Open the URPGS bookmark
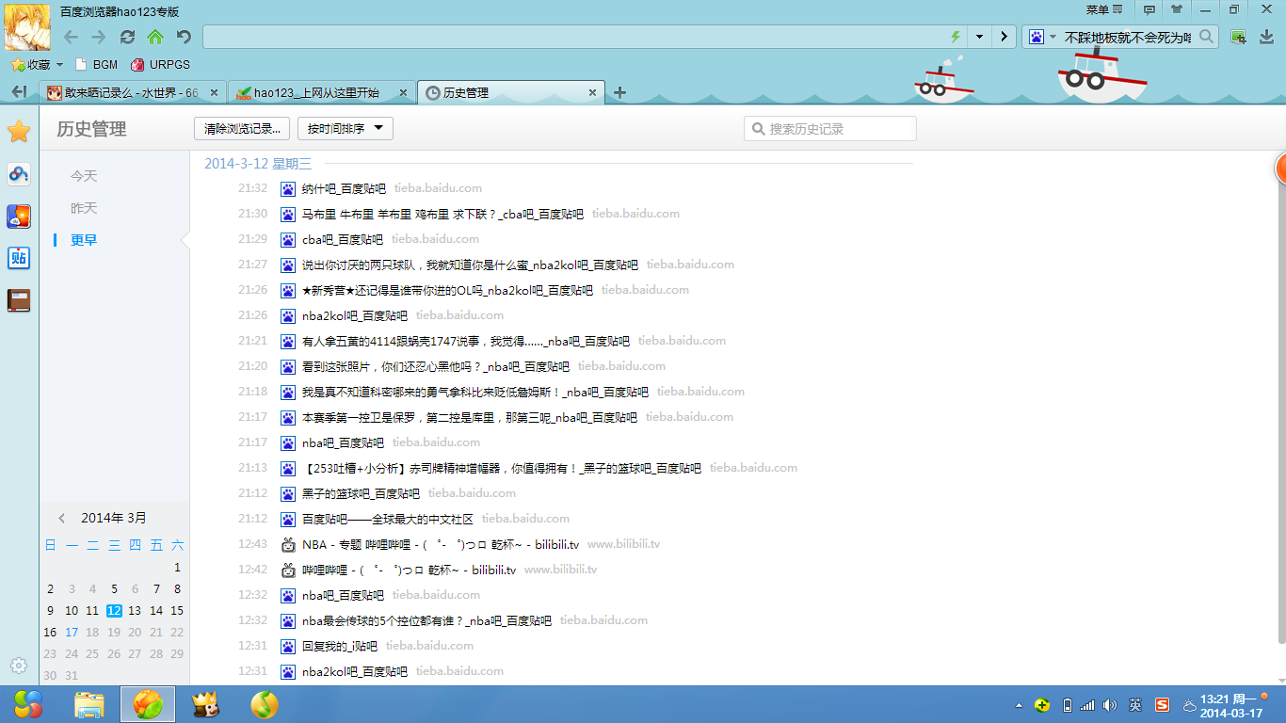The image size is (1286, 723). click(x=161, y=65)
